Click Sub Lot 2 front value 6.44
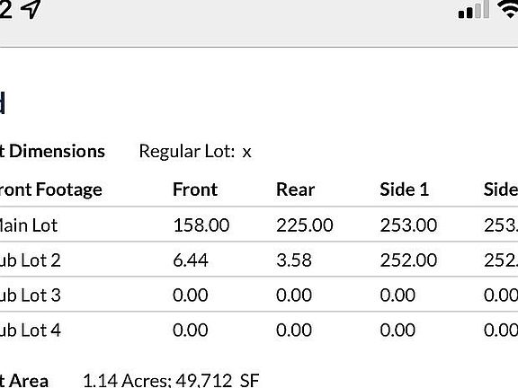Image resolution: width=518 pixels, height=388 pixels. pyautogui.click(x=191, y=260)
